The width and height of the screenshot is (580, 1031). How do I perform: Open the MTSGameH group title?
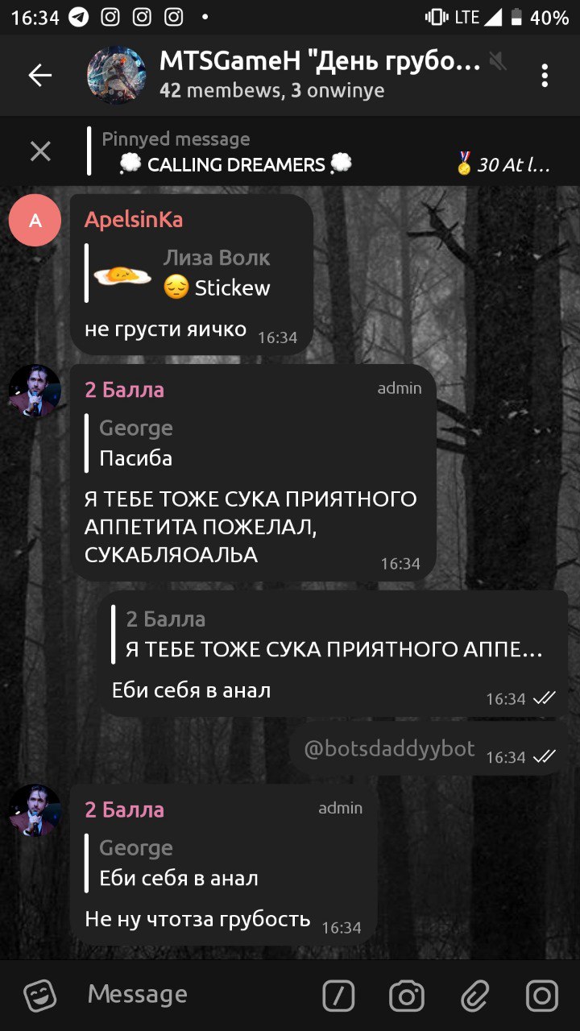(321, 60)
